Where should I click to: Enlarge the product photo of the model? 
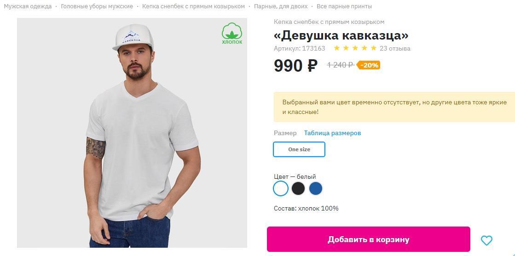click(x=132, y=138)
